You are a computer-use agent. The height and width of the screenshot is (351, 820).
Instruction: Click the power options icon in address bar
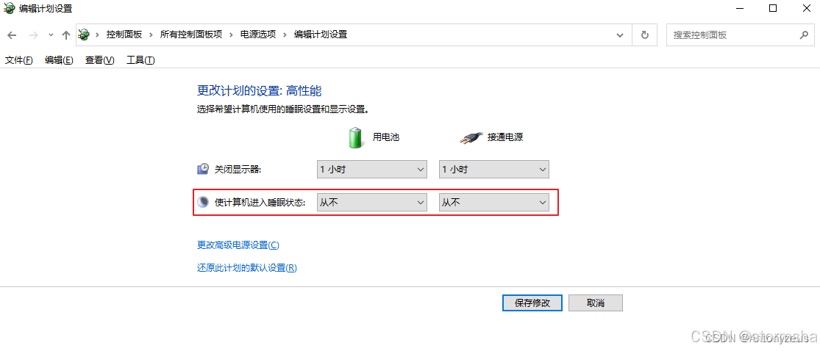[x=84, y=35]
